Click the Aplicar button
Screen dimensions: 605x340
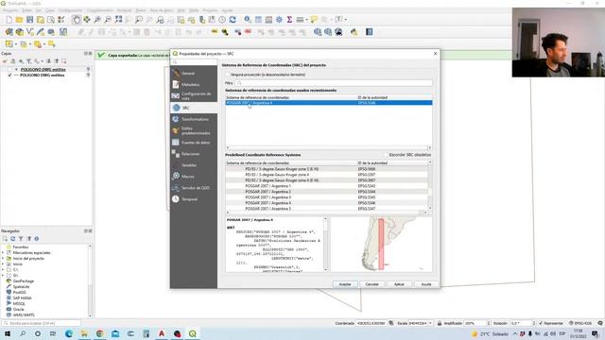click(399, 284)
